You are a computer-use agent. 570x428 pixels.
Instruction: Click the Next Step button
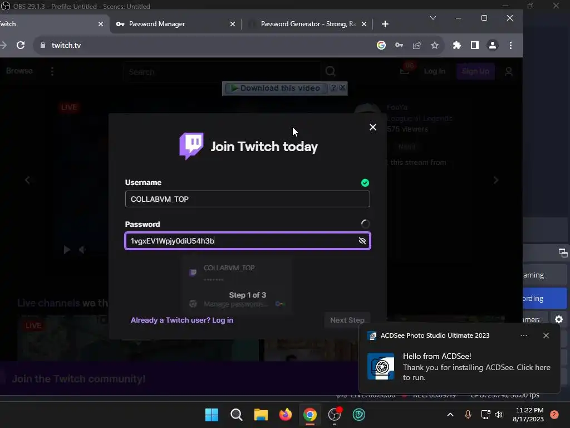pyautogui.click(x=347, y=320)
